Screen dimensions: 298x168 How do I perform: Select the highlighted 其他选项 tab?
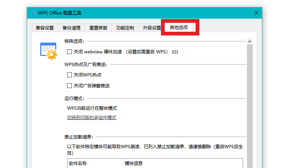tap(179, 28)
